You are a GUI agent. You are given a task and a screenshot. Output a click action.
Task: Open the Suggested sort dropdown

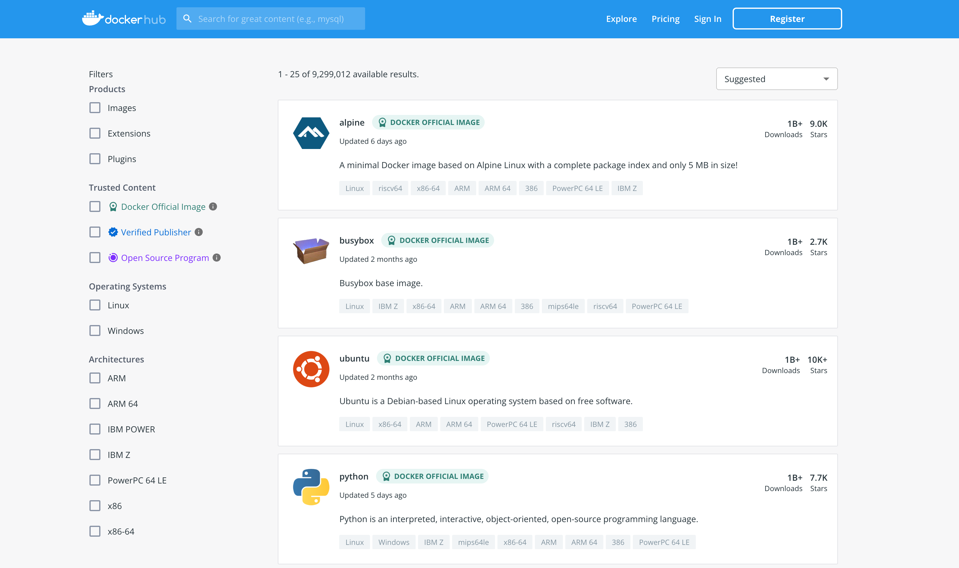(776, 79)
